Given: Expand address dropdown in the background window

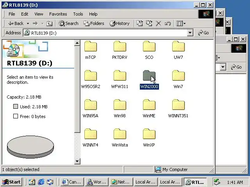Looking at the screenshot, I should click(x=223, y=67).
